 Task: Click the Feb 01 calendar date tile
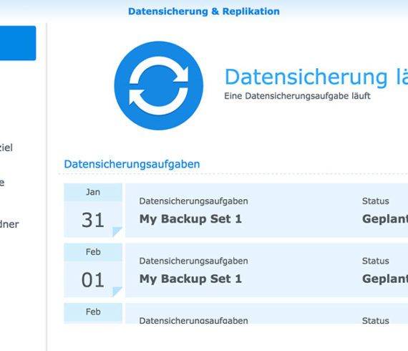pyautogui.click(x=93, y=270)
